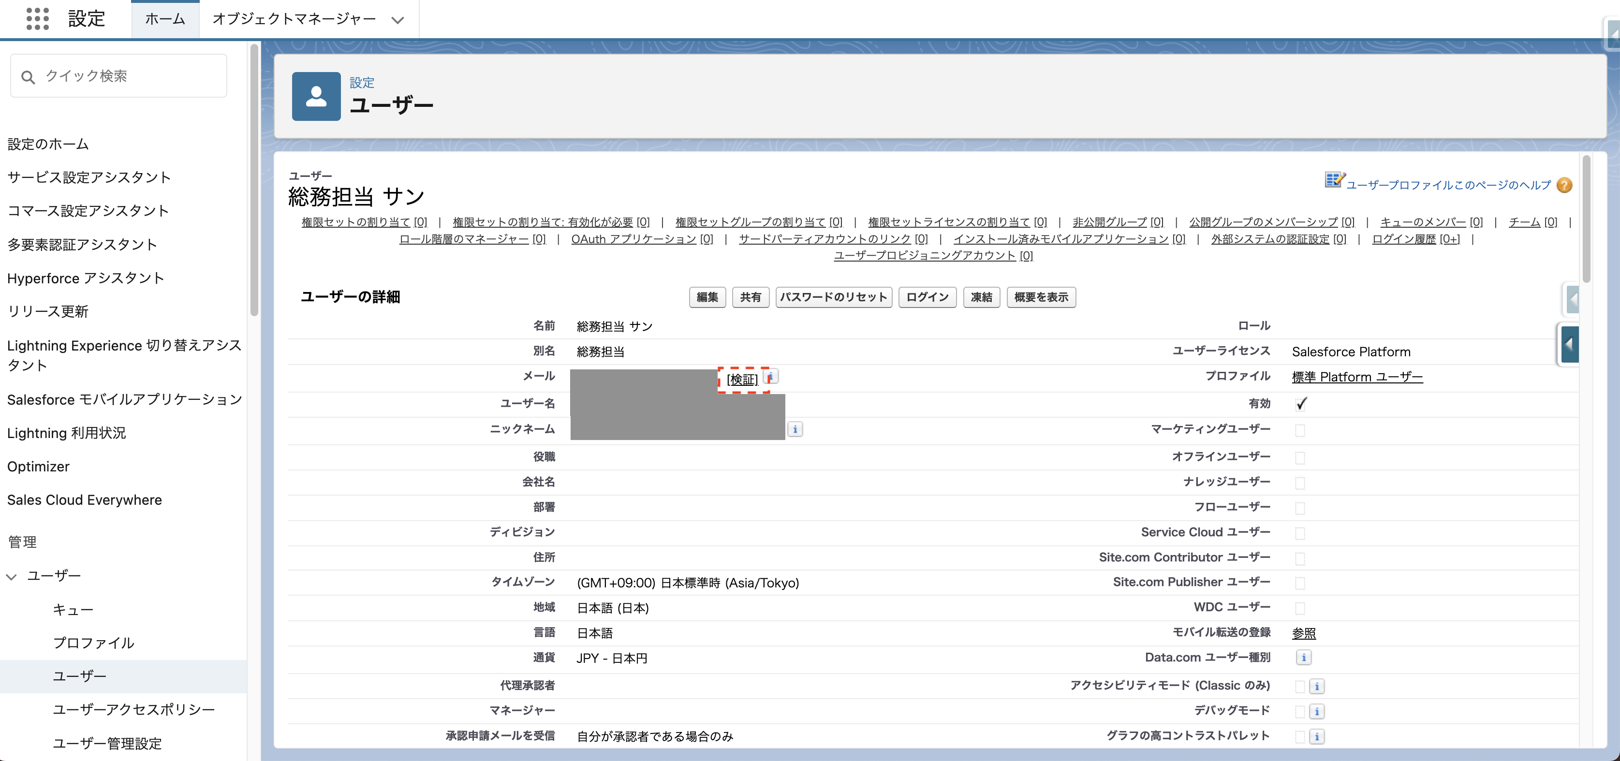Toggle Site.com Contributor ユーザー checkbox
The image size is (1620, 761).
click(x=1300, y=558)
